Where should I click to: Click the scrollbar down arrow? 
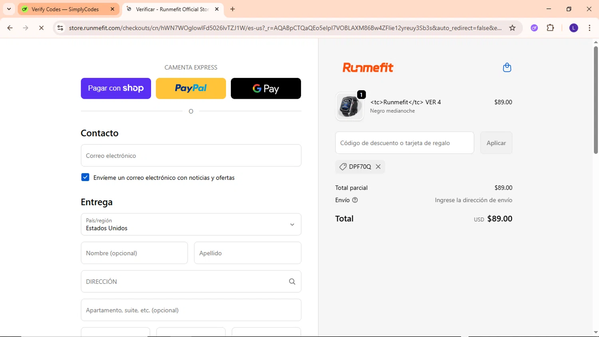tap(595, 333)
